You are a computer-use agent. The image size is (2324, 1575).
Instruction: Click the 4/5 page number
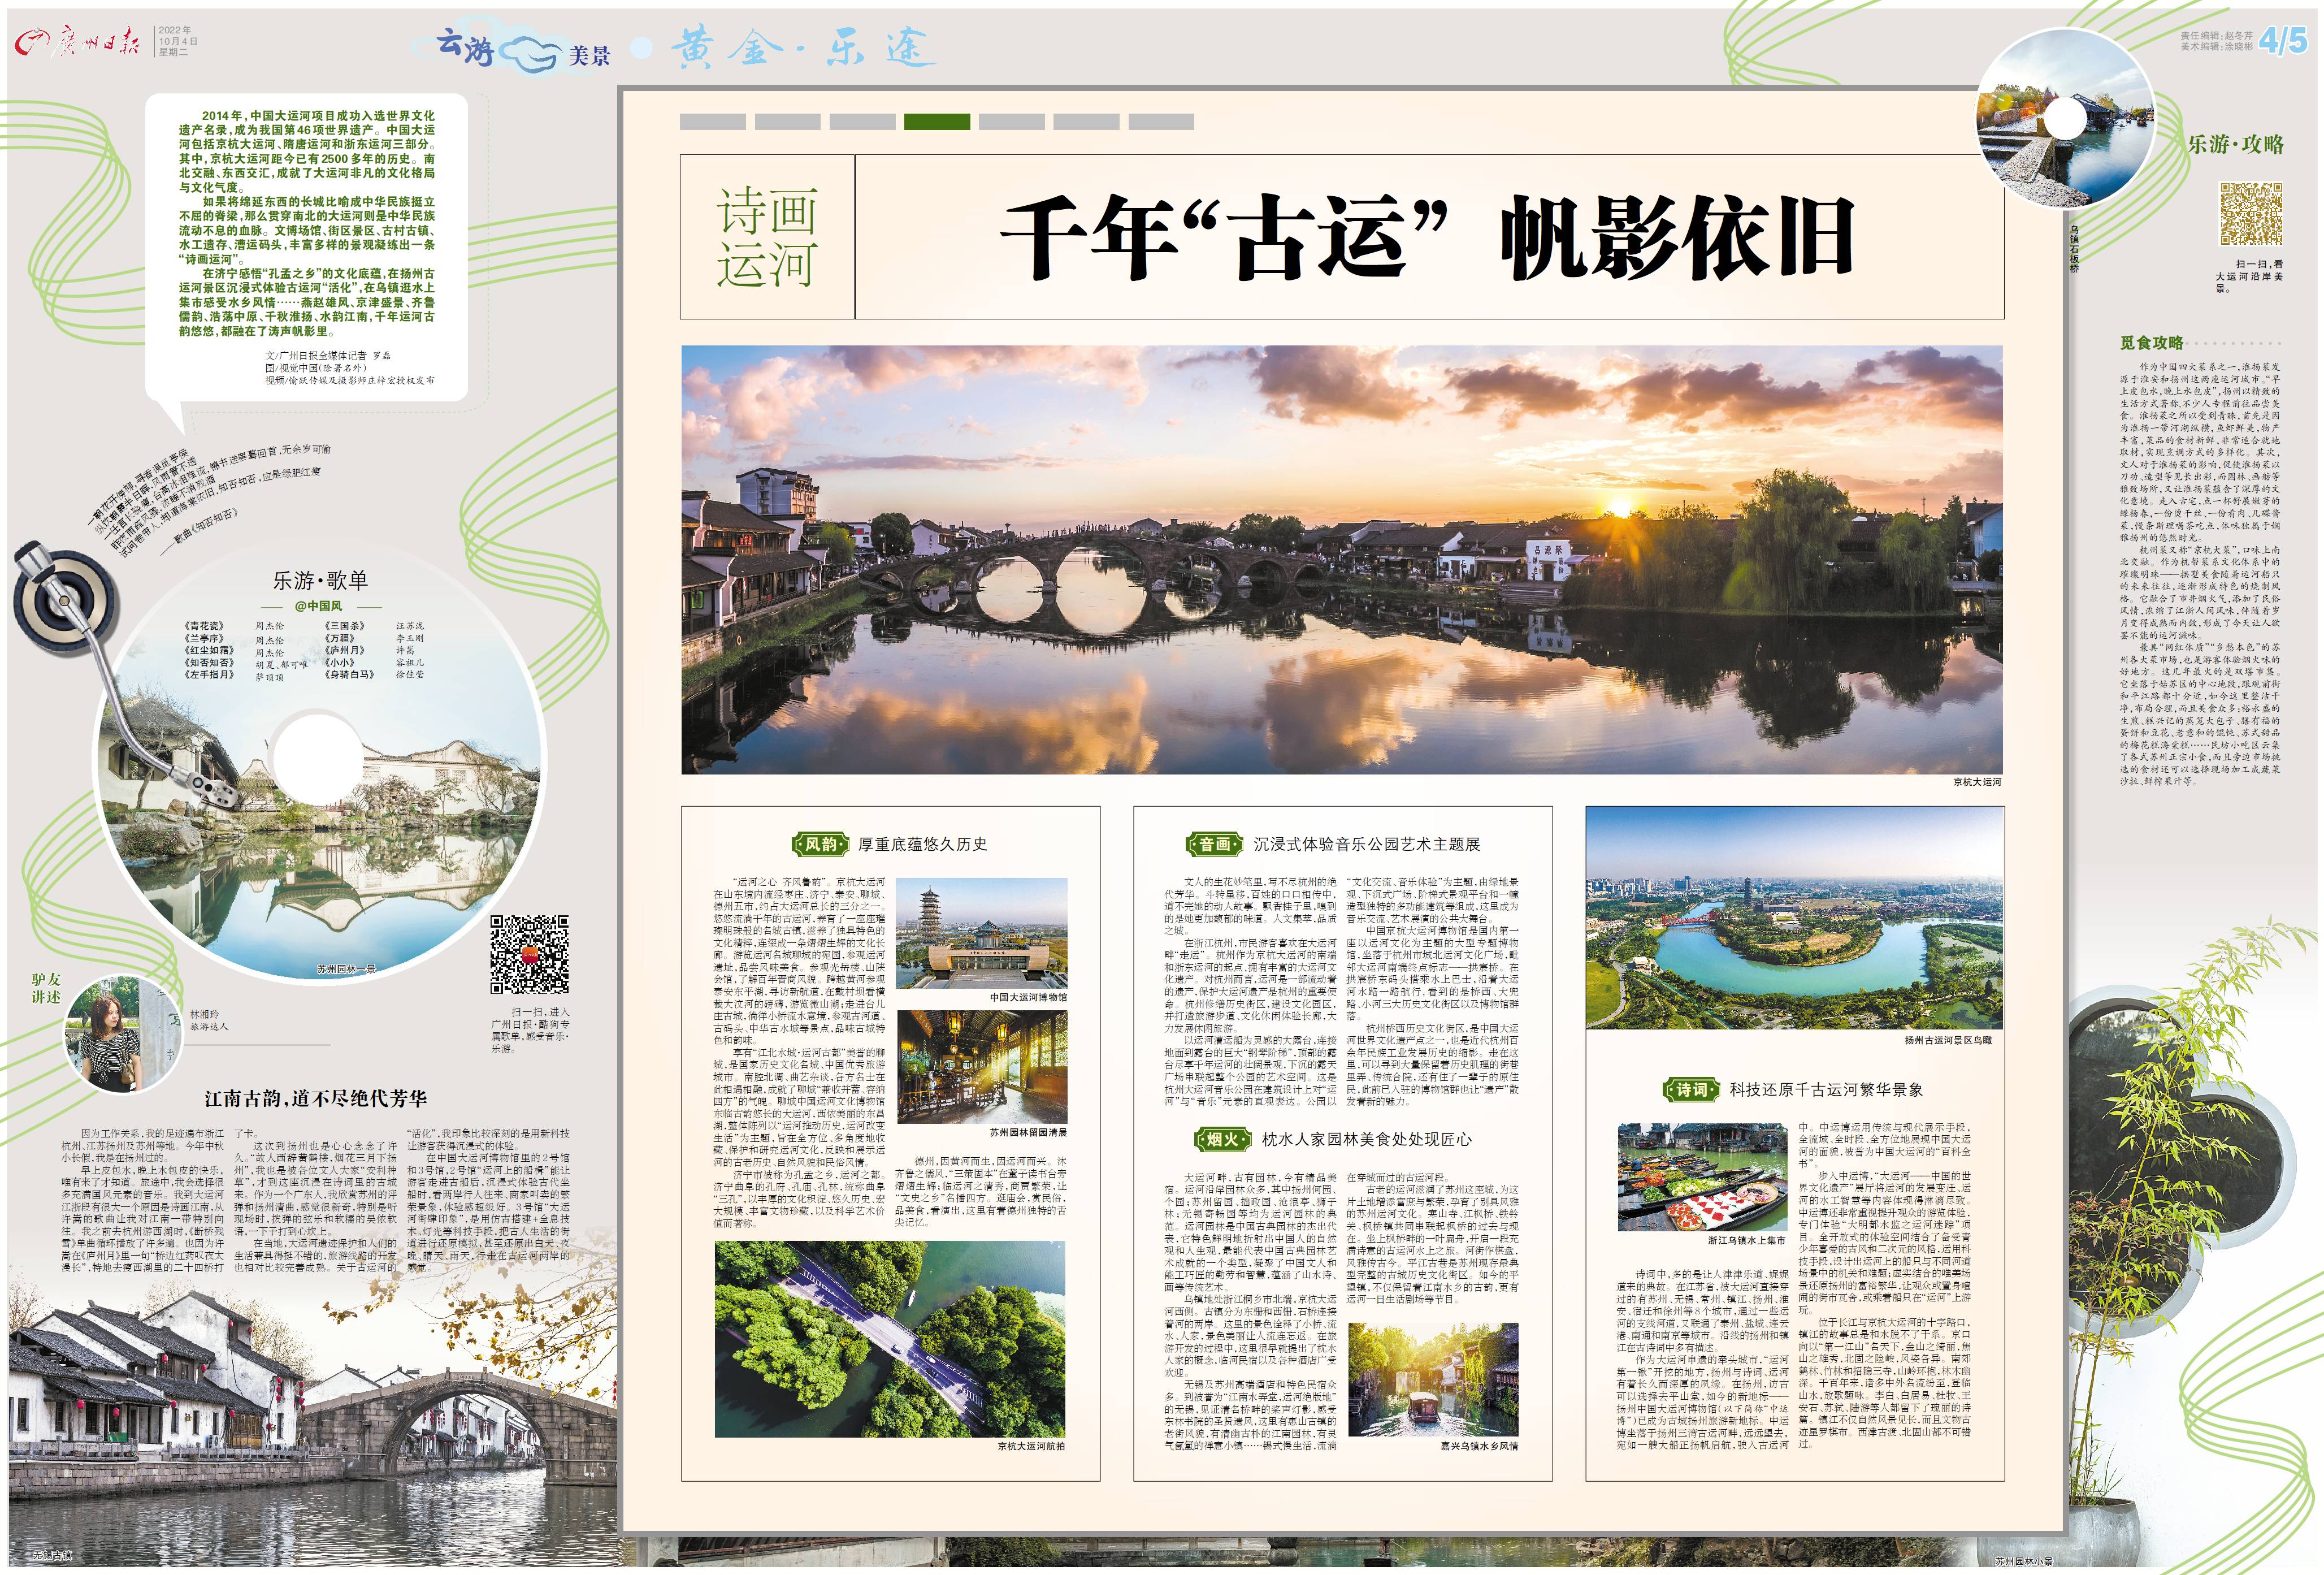2283,41
